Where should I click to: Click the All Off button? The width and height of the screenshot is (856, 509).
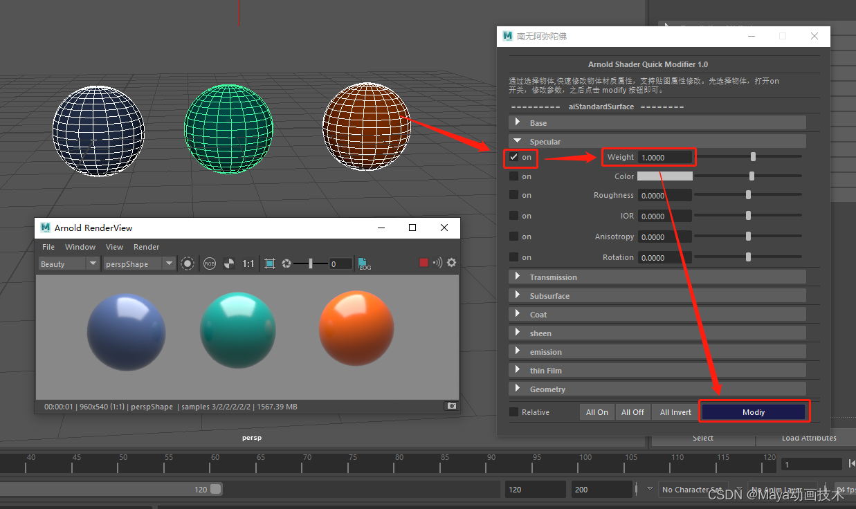[632, 412]
